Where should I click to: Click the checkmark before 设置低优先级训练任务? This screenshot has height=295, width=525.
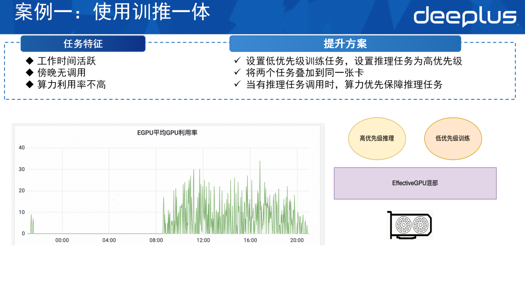237,61
